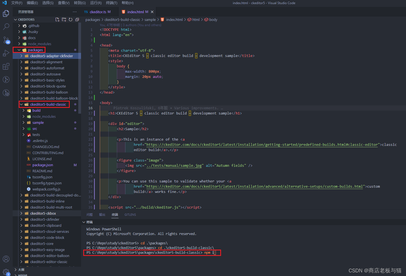Open the 帮助(H) menu

pos(127,3)
